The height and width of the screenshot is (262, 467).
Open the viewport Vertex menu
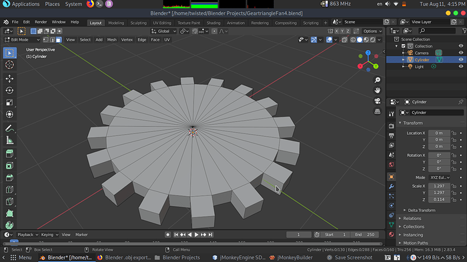pyautogui.click(x=127, y=39)
